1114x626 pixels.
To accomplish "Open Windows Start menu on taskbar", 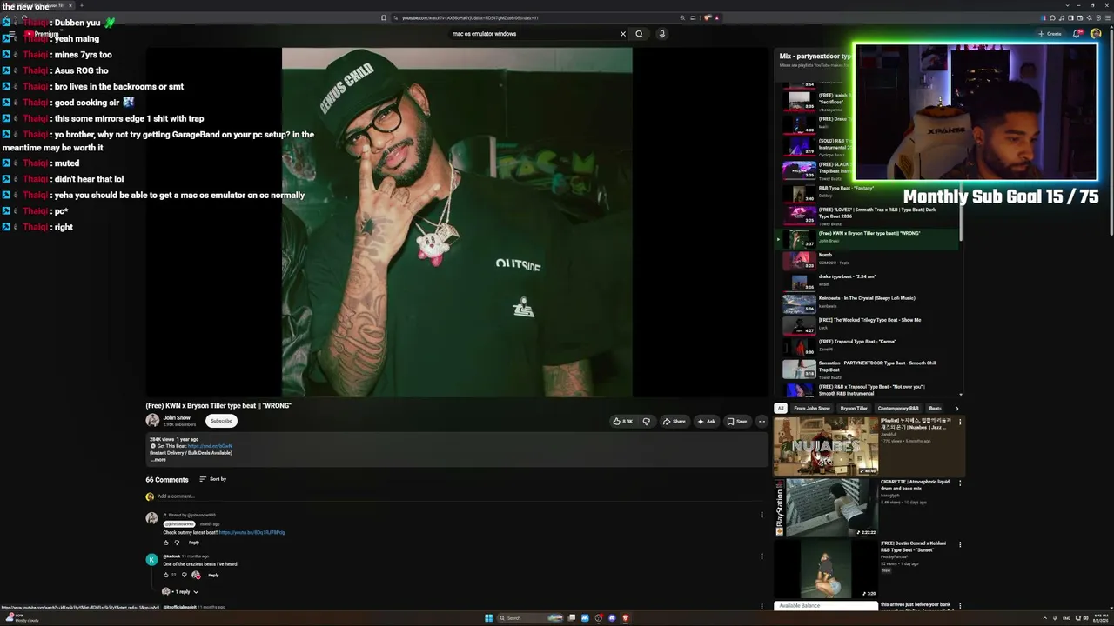I will (x=488, y=618).
